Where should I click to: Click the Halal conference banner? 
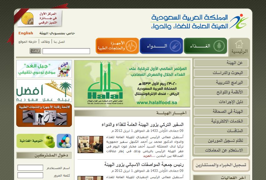[132, 83]
